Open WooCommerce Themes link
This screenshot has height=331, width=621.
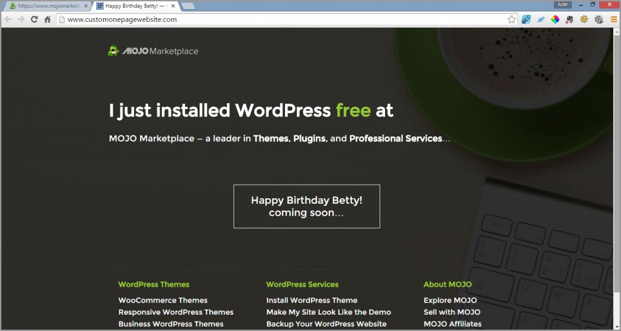tap(163, 300)
